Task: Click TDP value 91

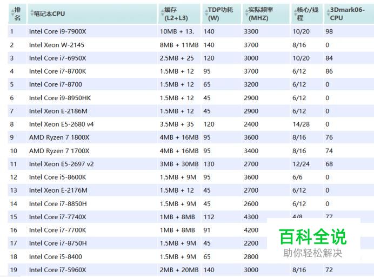Action: 207,230
